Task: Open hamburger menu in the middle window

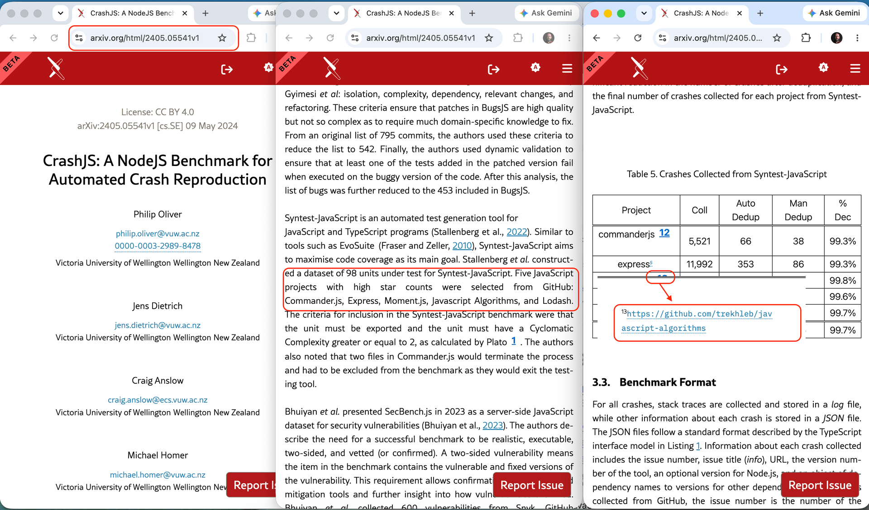Action: (567, 68)
